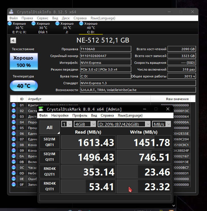This screenshot has width=207, height=211.
Task: Open the Диск menu in CrystalDiskInfo
Action: tap(66, 18)
